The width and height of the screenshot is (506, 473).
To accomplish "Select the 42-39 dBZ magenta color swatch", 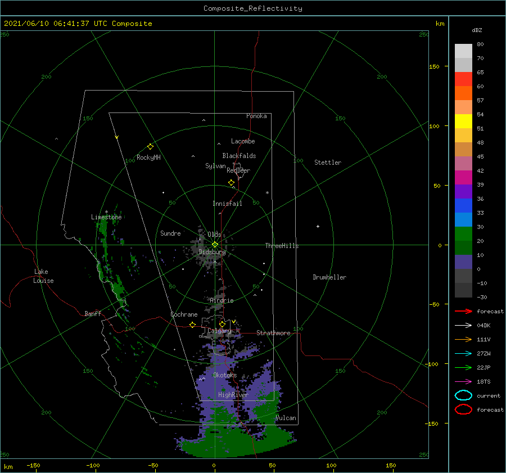I will (x=463, y=177).
